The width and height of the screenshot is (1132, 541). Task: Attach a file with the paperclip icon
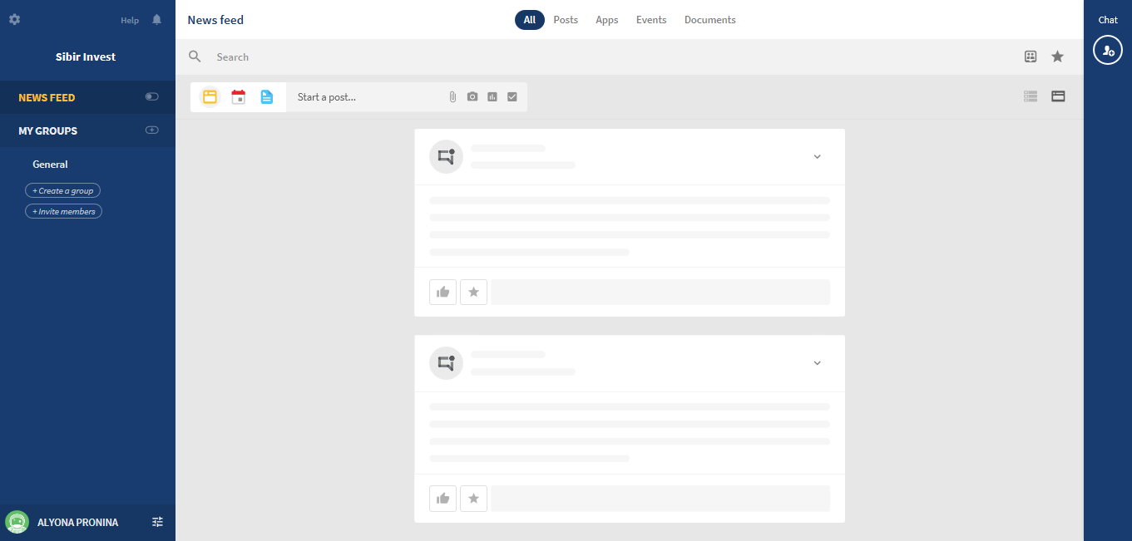(452, 97)
